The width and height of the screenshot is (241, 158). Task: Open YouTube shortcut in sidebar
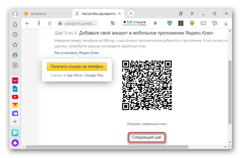click(x=15, y=97)
